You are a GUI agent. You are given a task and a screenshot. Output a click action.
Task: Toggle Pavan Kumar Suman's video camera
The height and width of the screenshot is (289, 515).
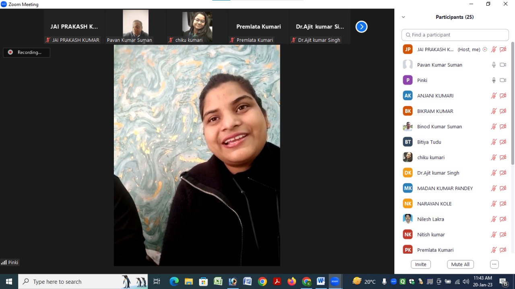(503, 65)
